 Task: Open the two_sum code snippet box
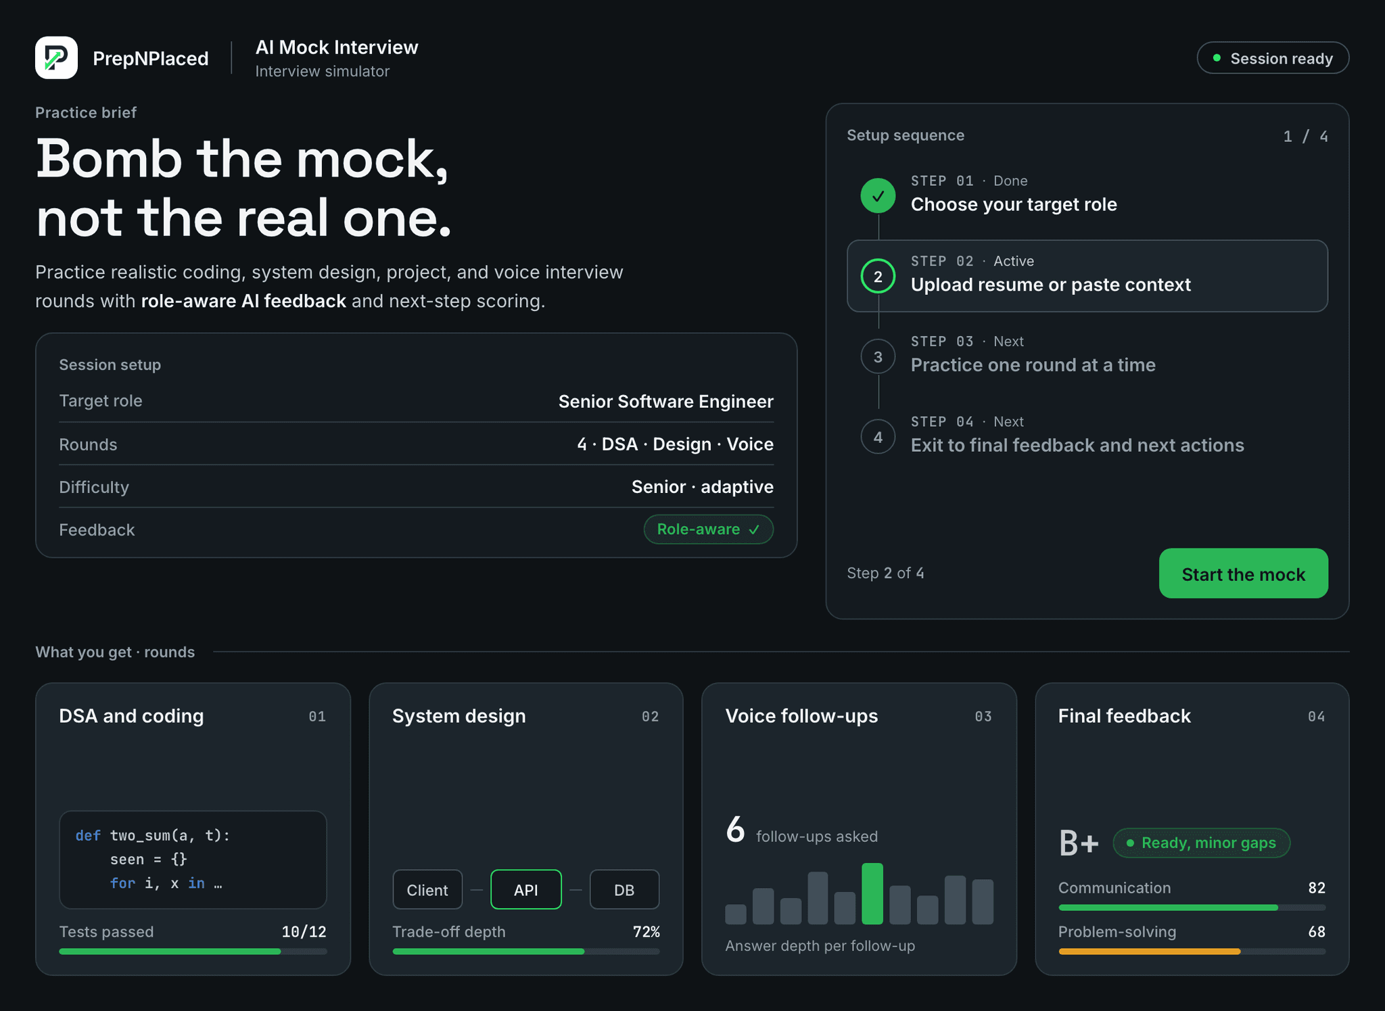point(193,860)
